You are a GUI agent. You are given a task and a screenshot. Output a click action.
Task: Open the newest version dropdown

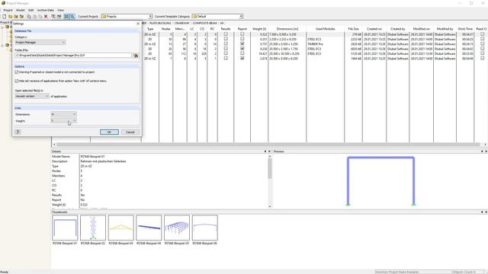coord(32,97)
